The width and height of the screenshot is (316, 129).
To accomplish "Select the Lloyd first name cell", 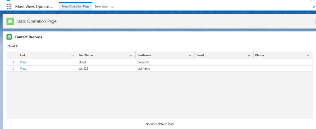I will (82, 62).
